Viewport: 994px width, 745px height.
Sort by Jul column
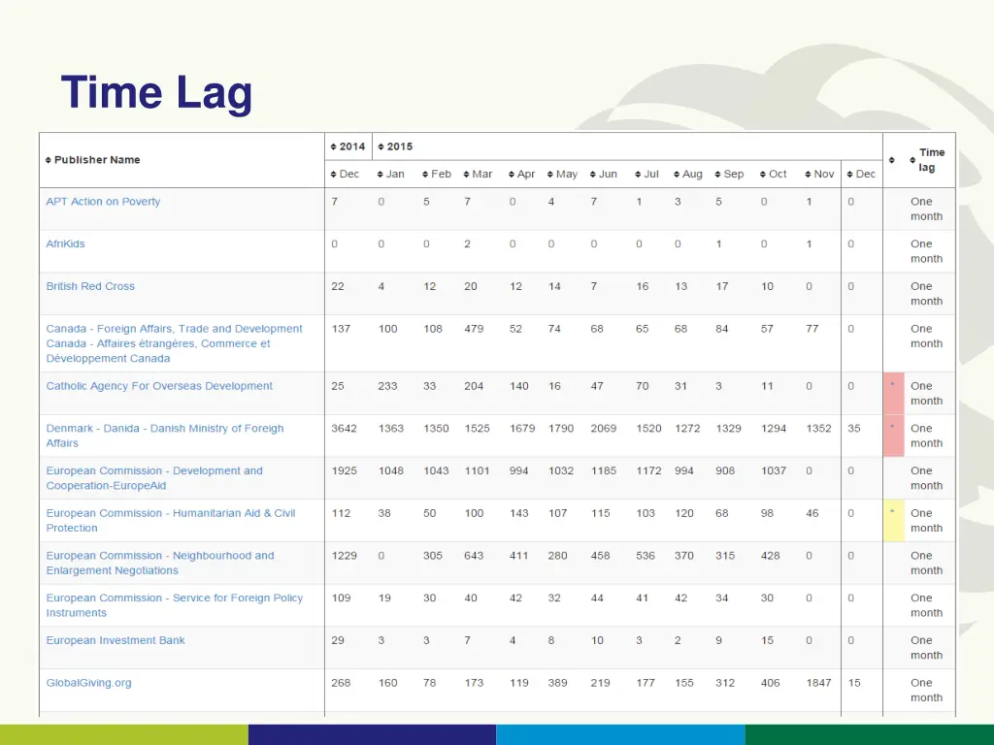pos(646,175)
